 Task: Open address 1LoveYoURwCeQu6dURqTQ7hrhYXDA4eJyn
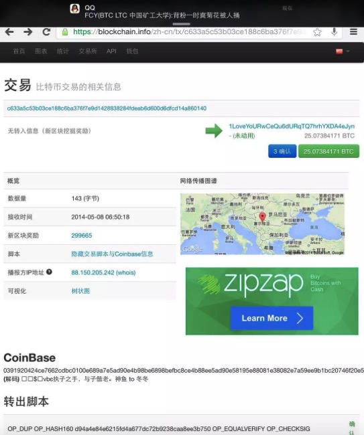pyautogui.click(x=292, y=126)
